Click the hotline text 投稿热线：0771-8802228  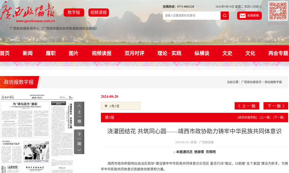(178, 6)
